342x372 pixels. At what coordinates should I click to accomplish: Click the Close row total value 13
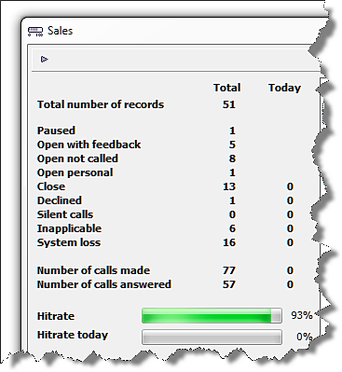[x=229, y=186]
